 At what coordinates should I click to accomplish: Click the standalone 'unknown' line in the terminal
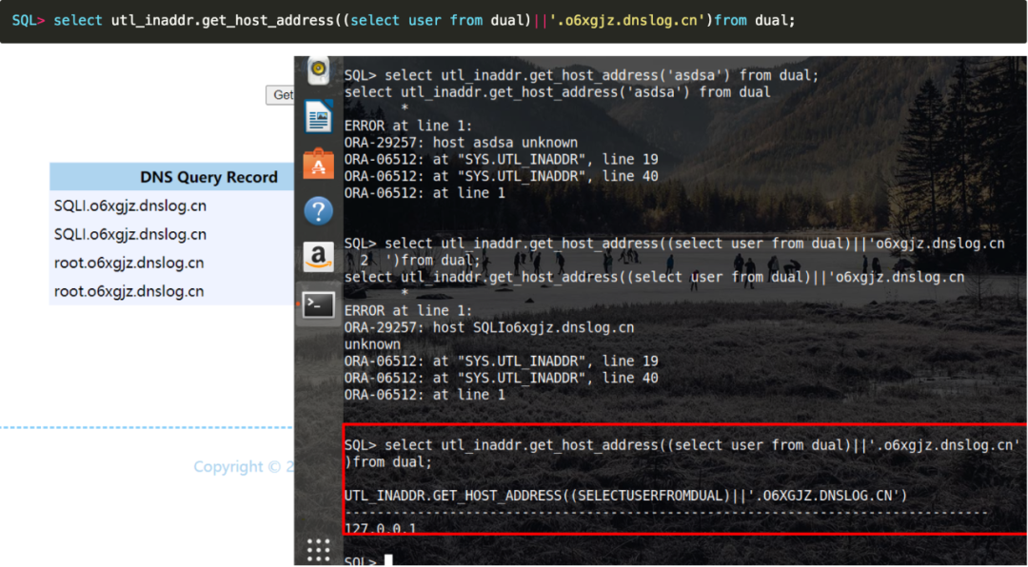(x=372, y=344)
